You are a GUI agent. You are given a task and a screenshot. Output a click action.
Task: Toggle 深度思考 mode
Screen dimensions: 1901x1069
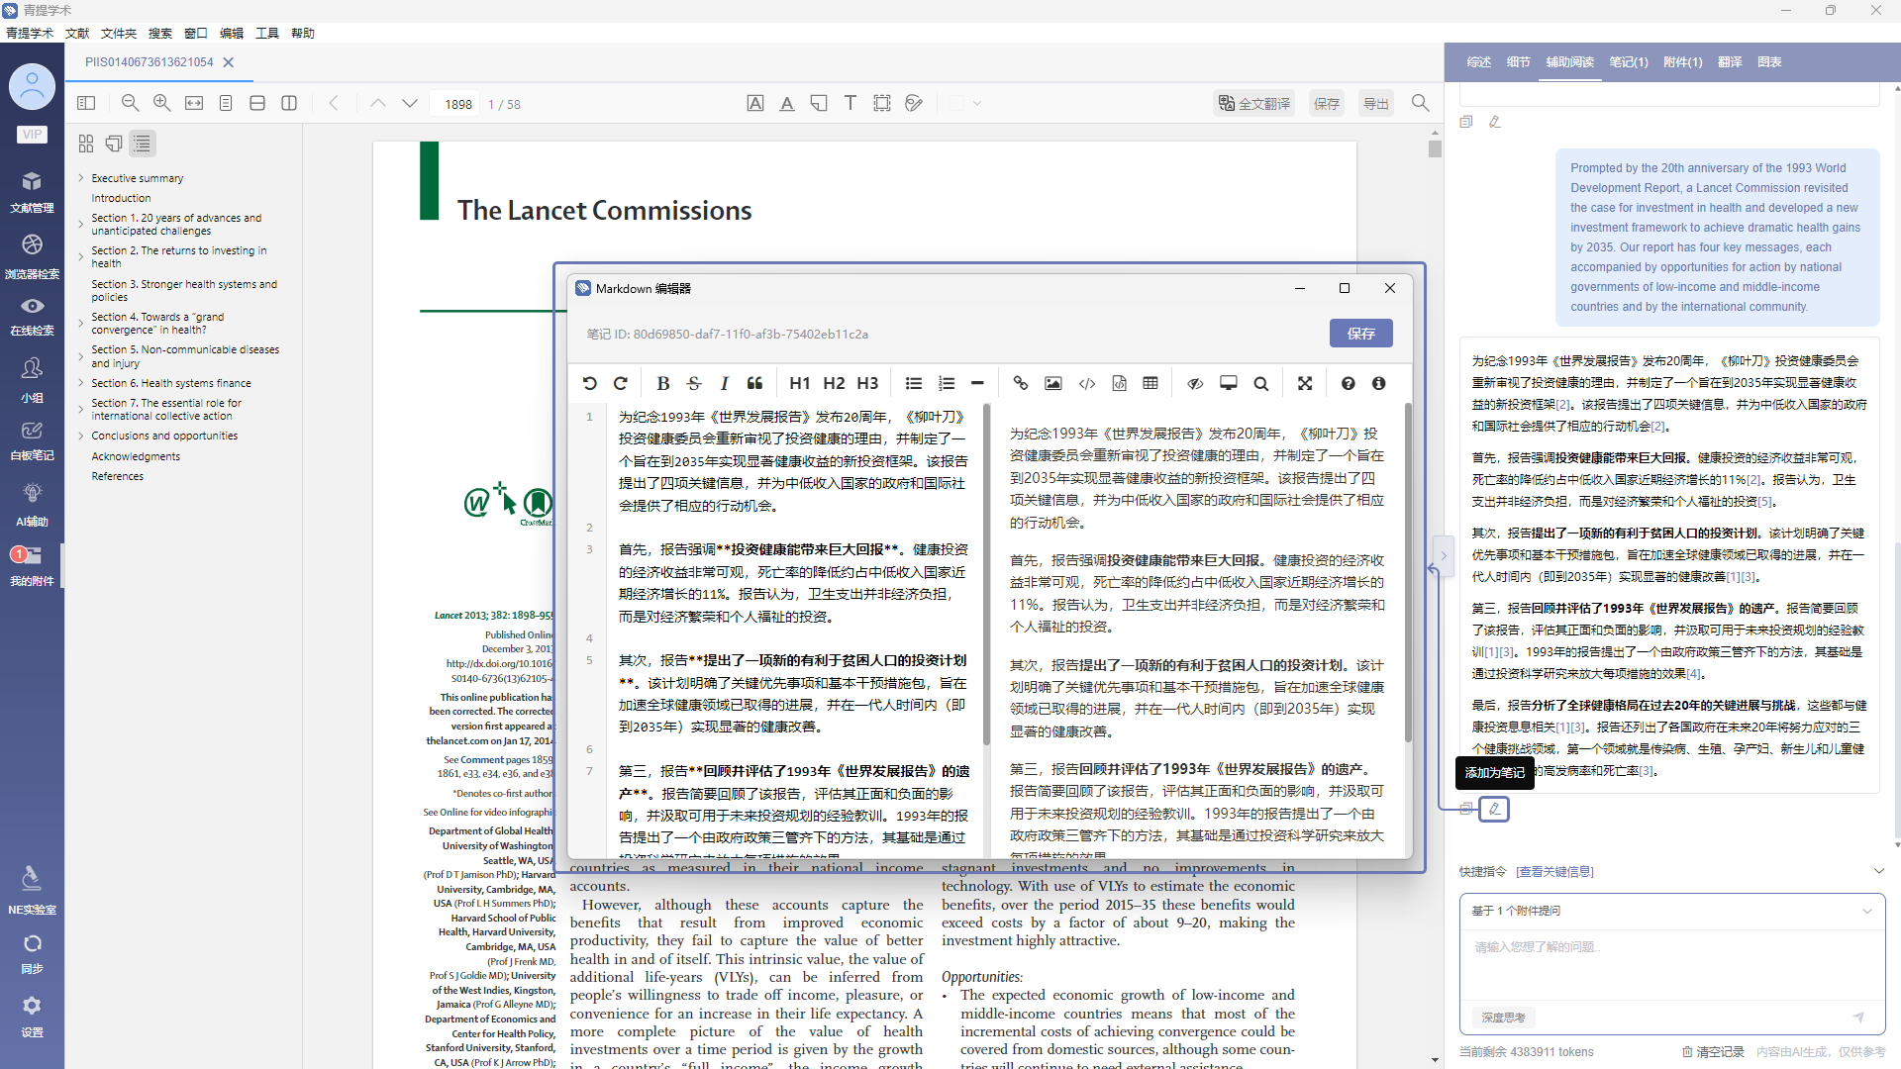click(1503, 1018)
